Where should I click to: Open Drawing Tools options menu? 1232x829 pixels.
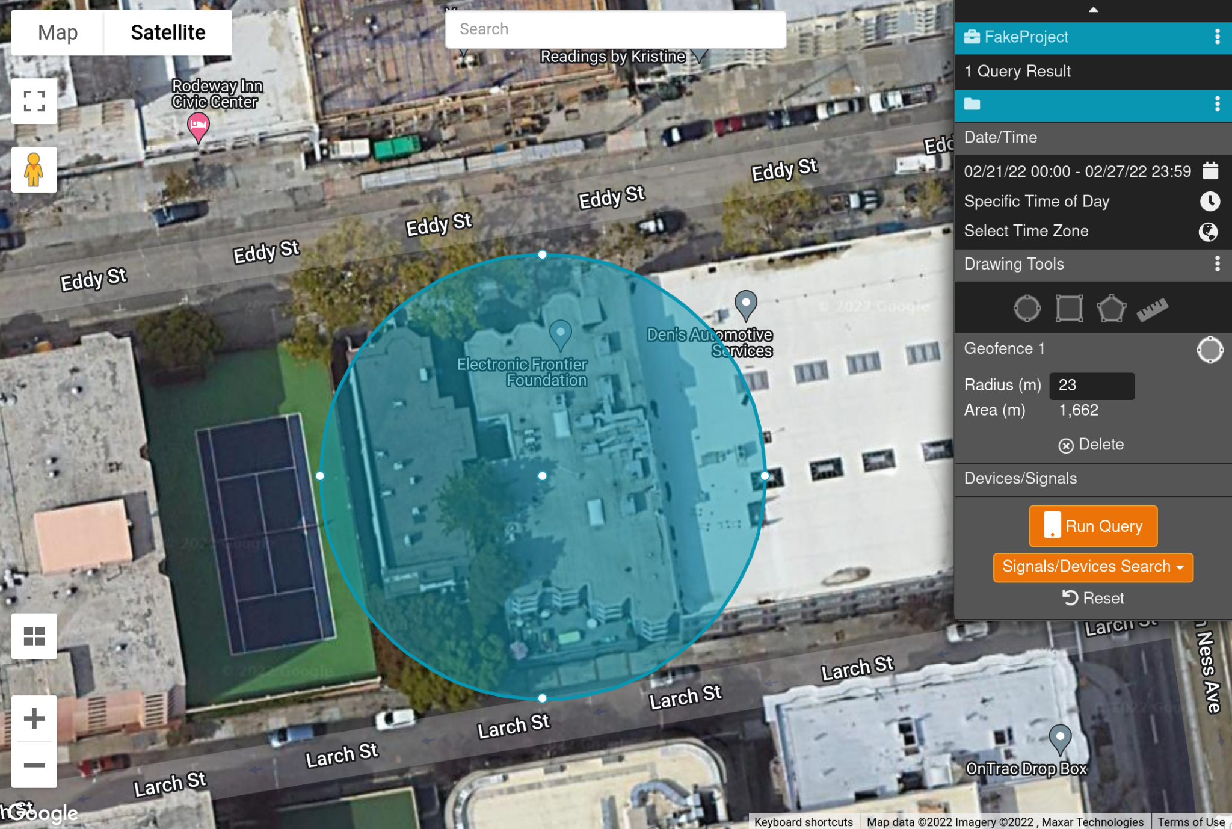1217,263
